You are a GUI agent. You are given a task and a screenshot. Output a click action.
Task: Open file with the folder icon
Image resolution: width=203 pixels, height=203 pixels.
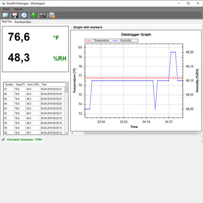tap(6, 16)
